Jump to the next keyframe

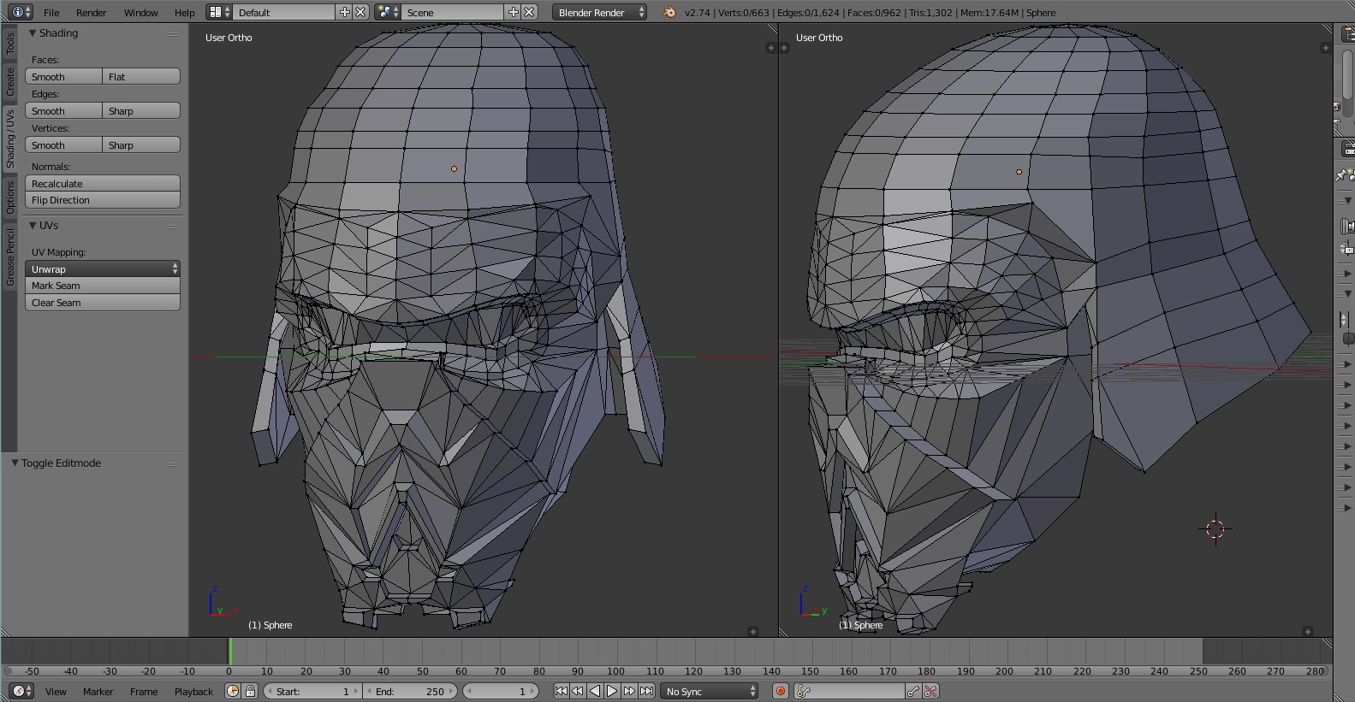tap(629, 691)
